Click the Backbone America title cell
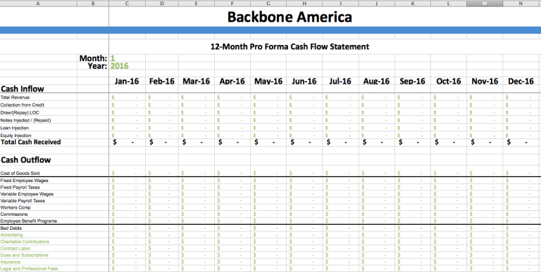Viewport: 541px width, 272px height. coord(290,17)
